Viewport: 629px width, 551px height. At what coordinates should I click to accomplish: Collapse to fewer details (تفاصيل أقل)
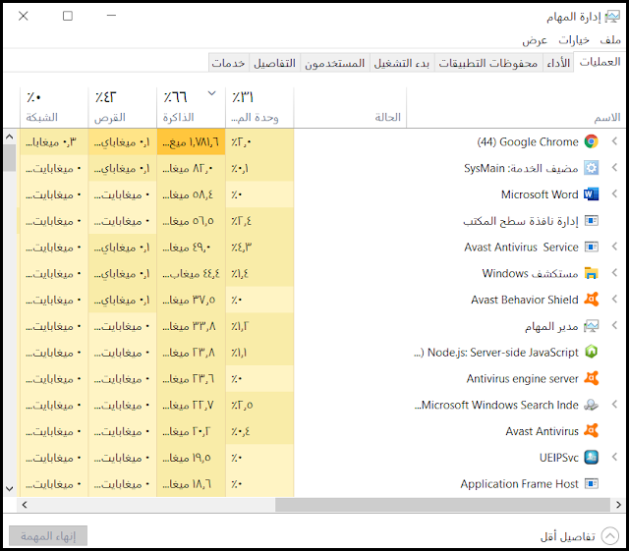click(x=579, y=536)
